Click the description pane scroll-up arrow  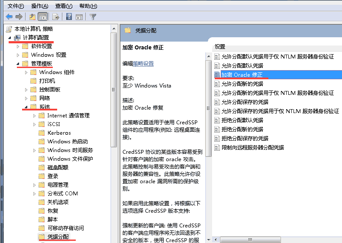(209, 57)
